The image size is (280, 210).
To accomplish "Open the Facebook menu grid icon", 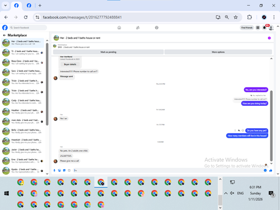I will click(x=258, y=27).
